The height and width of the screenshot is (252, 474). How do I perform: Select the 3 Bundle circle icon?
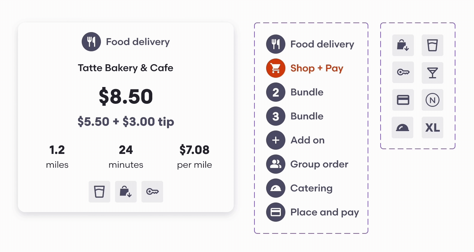[275, 116]
